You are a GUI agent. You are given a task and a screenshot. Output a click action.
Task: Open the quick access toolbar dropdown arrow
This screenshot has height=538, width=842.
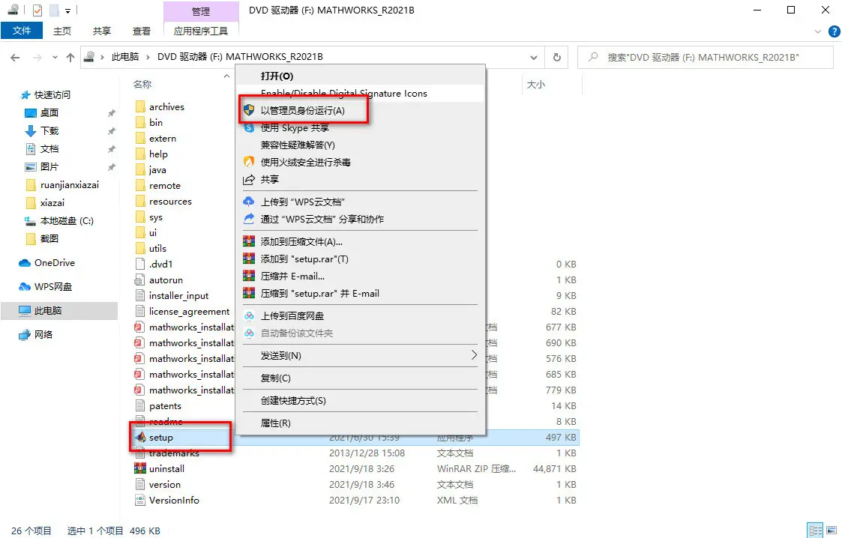[67, 10]
